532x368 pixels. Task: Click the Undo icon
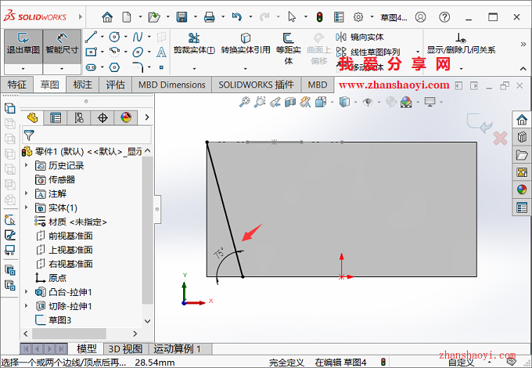point(237,16)
